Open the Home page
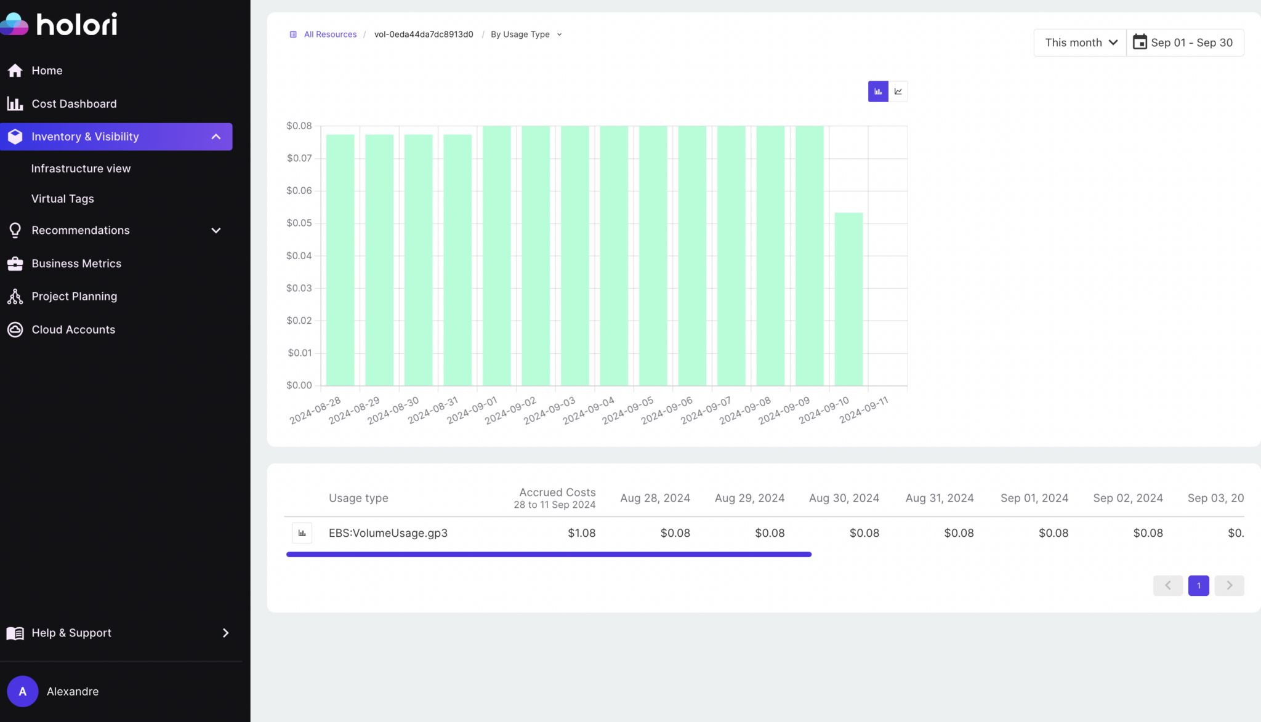 pyautogui.click(x=47, y=71)
